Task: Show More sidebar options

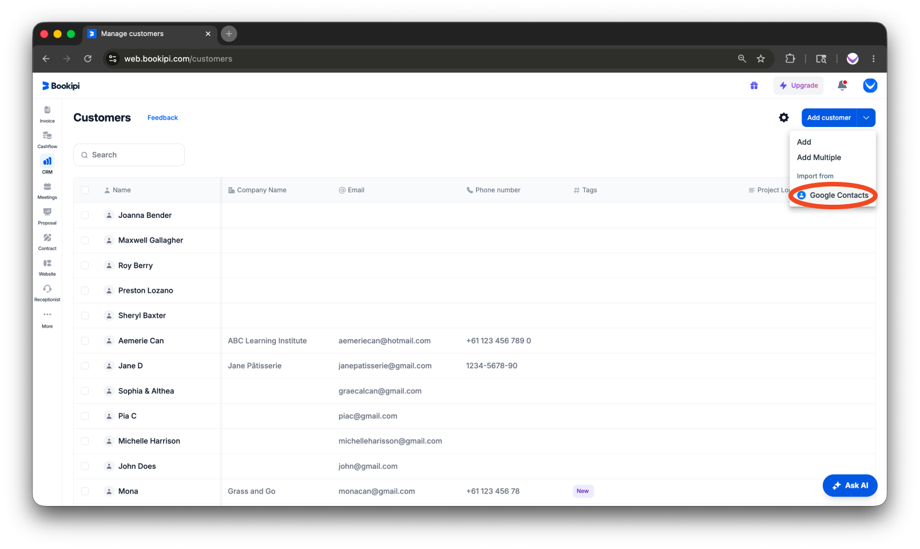Action: click(x=47, y=319)
